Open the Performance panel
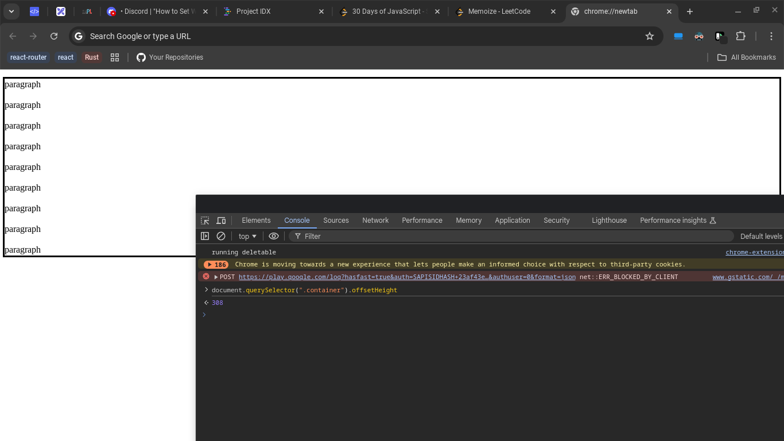Viewport: 784px width, 441px height. tap(422, 220)
